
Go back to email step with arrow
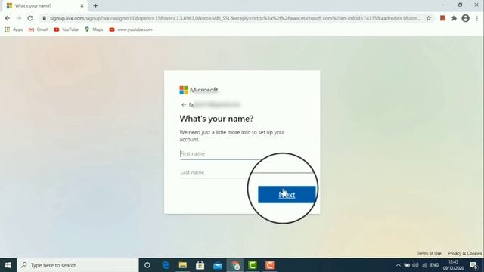coord(184,105)
